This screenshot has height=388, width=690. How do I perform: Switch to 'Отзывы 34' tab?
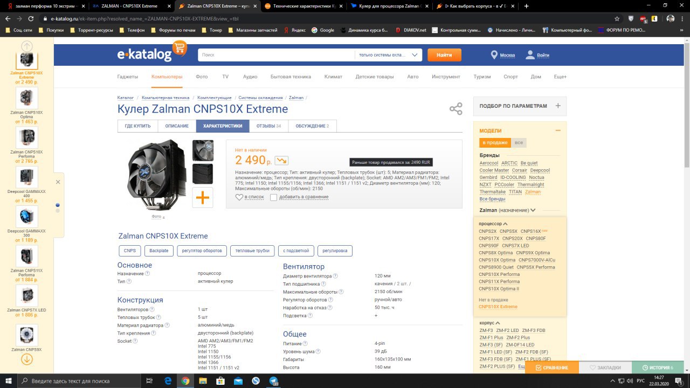(x=268, y=126)
